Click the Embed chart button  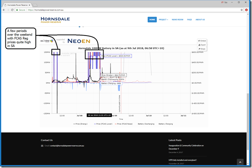202,41
